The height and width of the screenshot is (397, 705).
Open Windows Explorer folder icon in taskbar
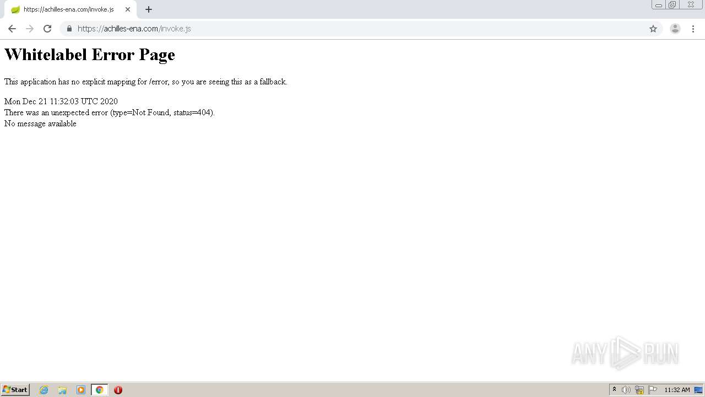click(62, 390)
